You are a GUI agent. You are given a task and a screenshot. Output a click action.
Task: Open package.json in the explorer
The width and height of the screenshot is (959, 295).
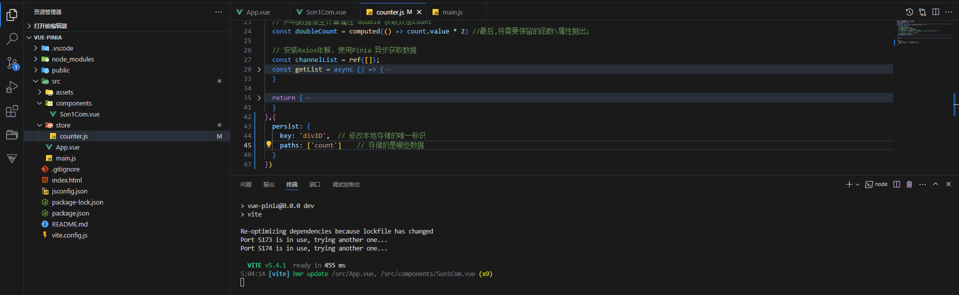(127, 213)
